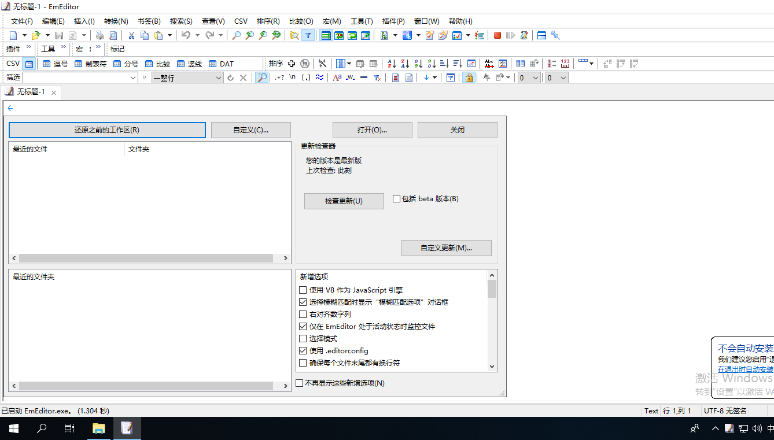Open Windows Start menu
Screen dimensions: 774x440
tap(14, 428)
